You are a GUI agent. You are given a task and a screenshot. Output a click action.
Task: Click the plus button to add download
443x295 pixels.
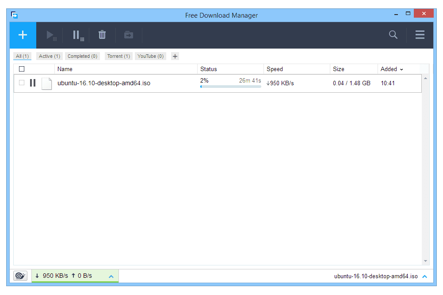(x=23, y=35)
